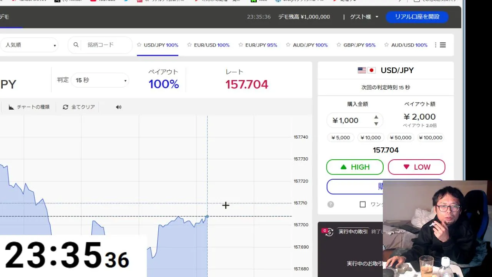This screenshot has height=277, width=492.
Task: Click the ペイアウト 2.0倍 label
Action: tap(420, 125)
